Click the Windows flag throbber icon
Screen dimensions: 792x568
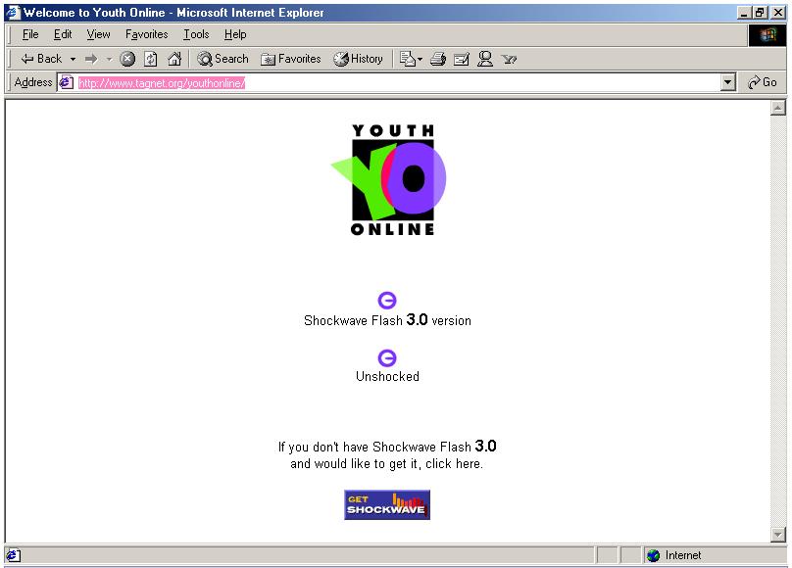[x=767, y=35]
